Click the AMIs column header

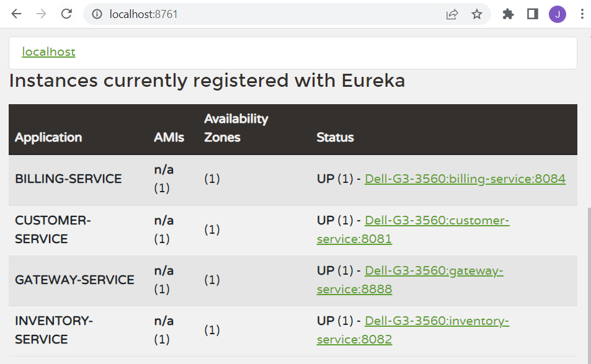click(169, 138)
